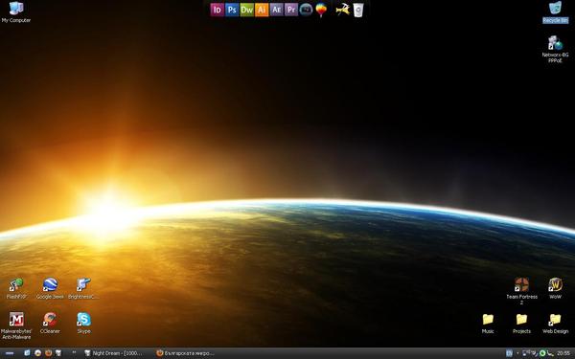Image resolution: width=575 pixels, height=359 pixels.
Task: Click the EN language indicator in the tray
Action: 509,353
